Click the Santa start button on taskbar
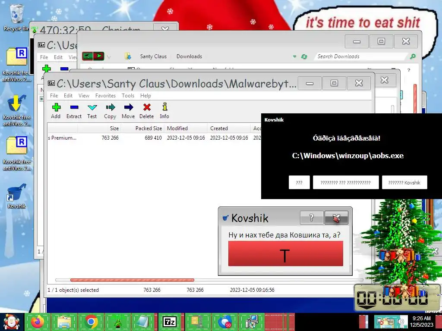 [x=12, y=322]
